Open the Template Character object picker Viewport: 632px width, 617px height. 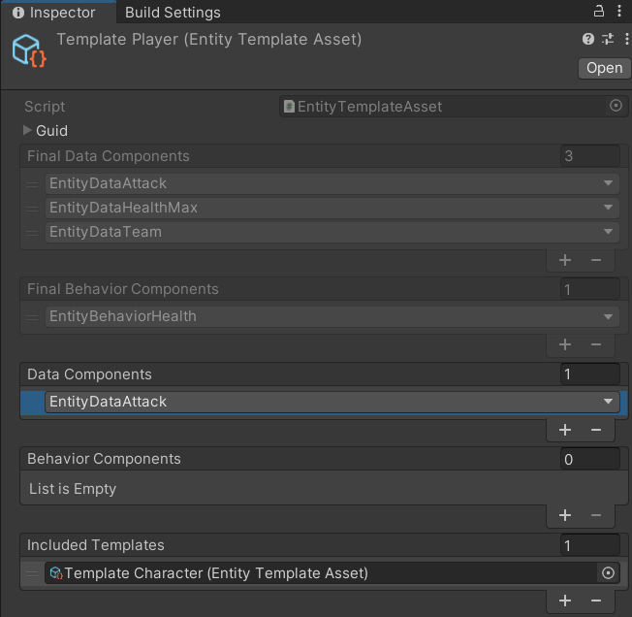click(608, 573)
